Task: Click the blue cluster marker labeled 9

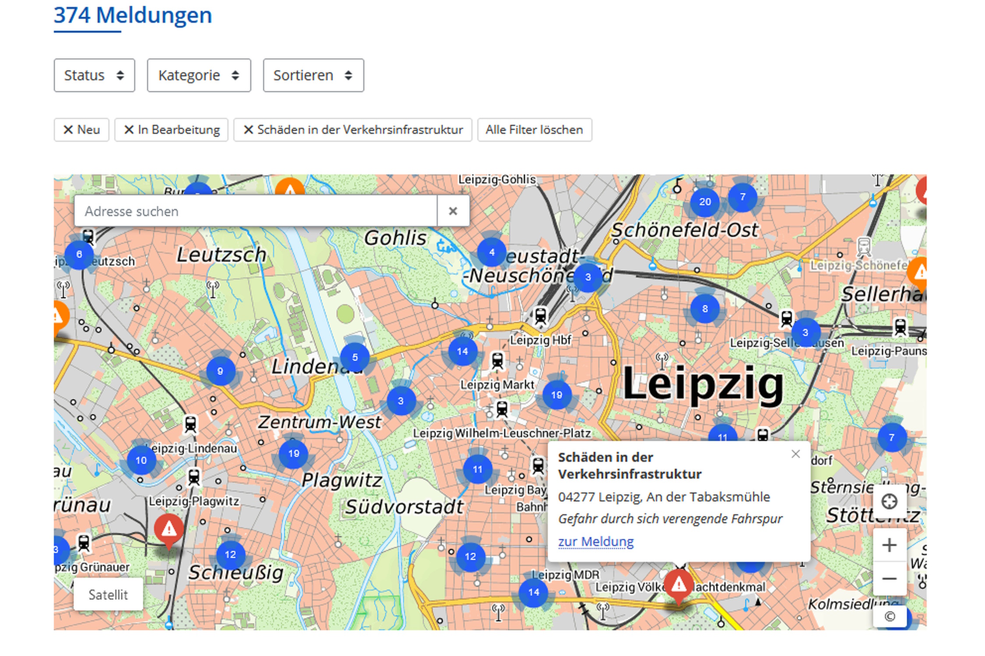Action: (x=220, y=371)
